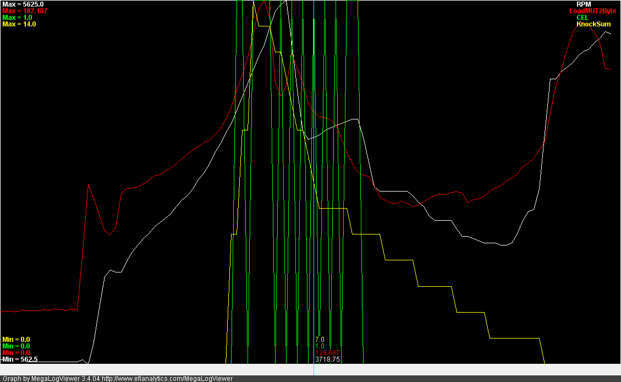Click the red Max = 187.187 label
Screen dimensions: 621x382
click(21, 11)
